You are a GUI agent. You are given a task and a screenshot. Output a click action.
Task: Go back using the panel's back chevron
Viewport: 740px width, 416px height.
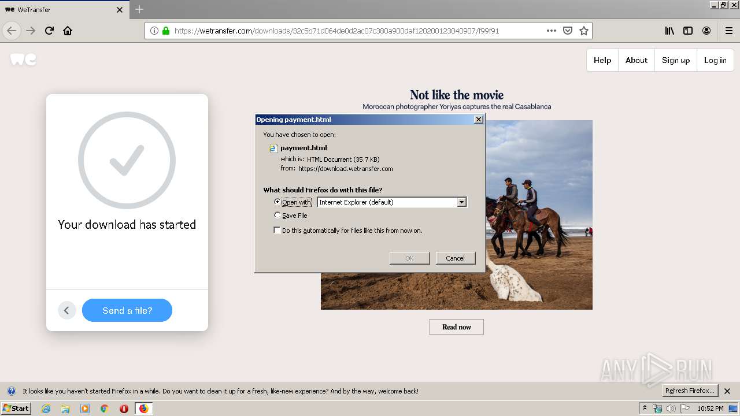66,310
